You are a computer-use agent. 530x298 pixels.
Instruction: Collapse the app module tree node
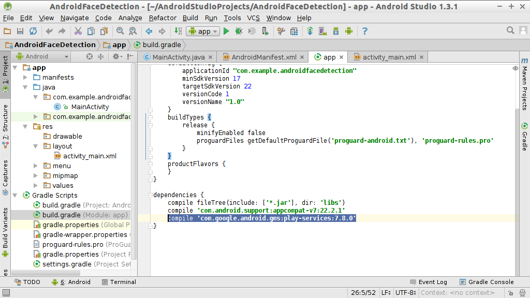pos(15,68)
